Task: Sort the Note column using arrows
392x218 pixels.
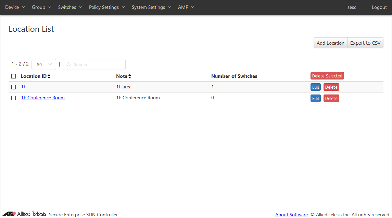Action: (130, 76)
